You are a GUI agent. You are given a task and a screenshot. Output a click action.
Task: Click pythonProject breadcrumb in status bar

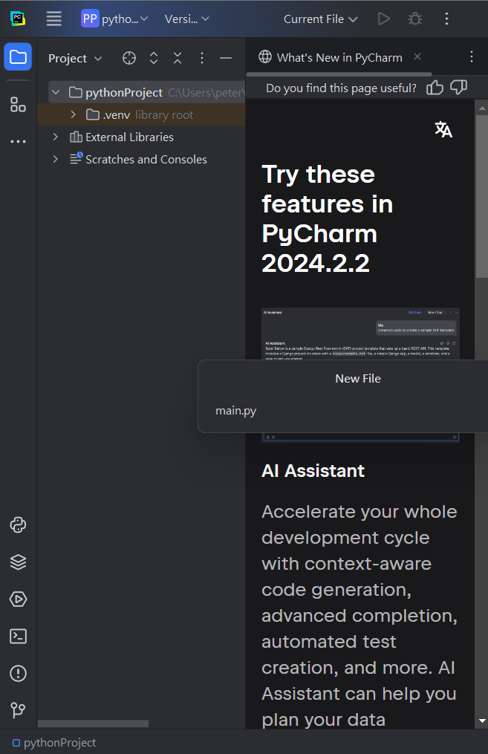[x=54, y=743]
